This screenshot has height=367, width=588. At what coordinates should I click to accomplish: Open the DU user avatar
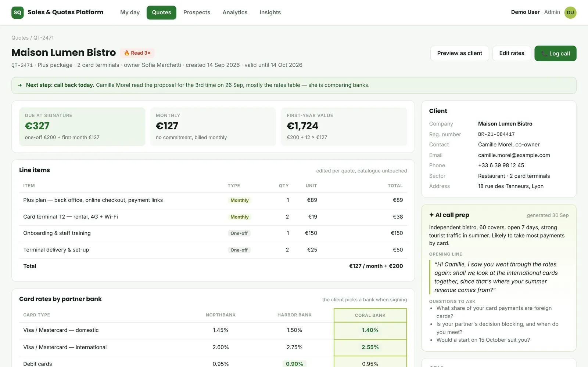click(x=570, y=12)
